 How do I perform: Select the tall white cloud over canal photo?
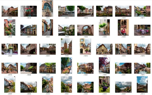tap(142, 84)
